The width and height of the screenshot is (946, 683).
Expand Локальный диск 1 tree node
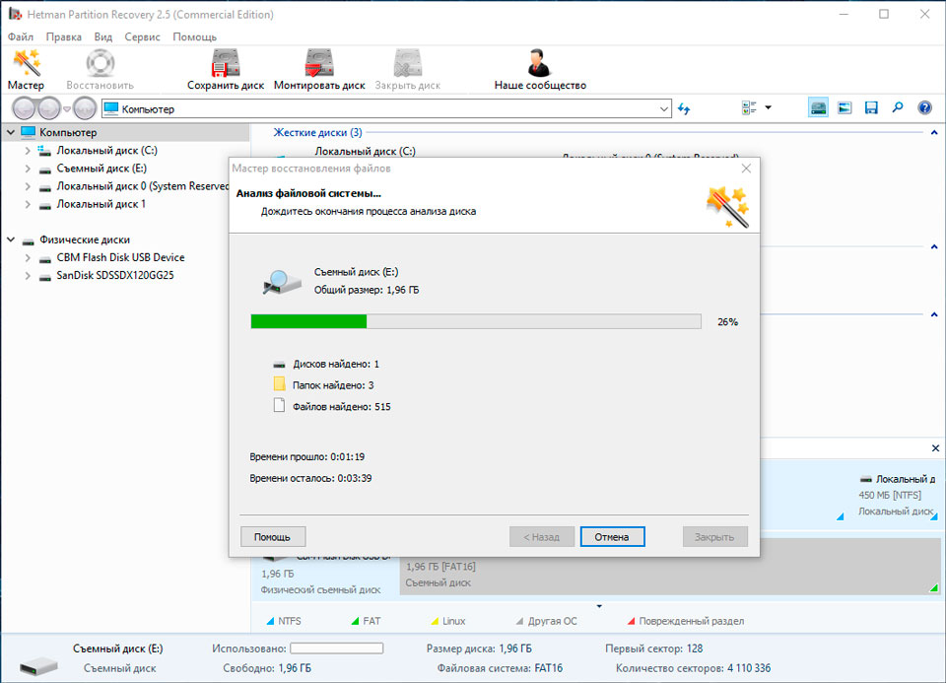point(28,205)
